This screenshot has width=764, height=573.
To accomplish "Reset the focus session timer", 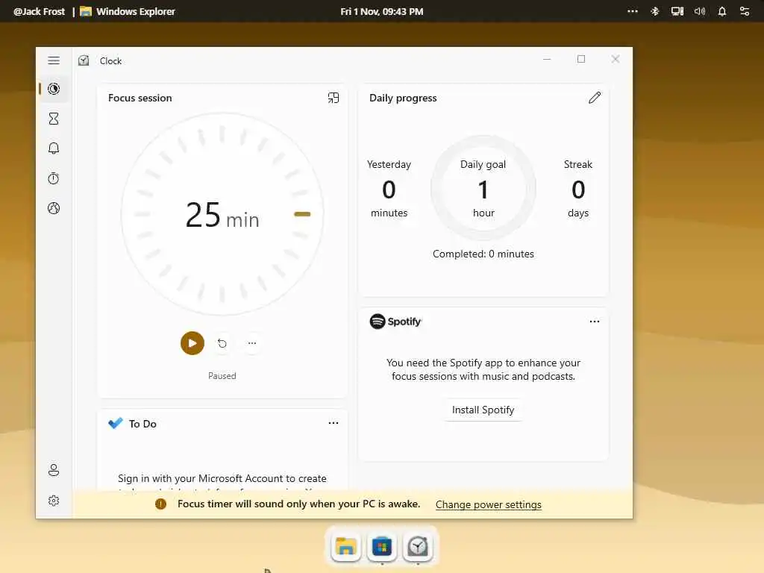I will click(222, 343).
